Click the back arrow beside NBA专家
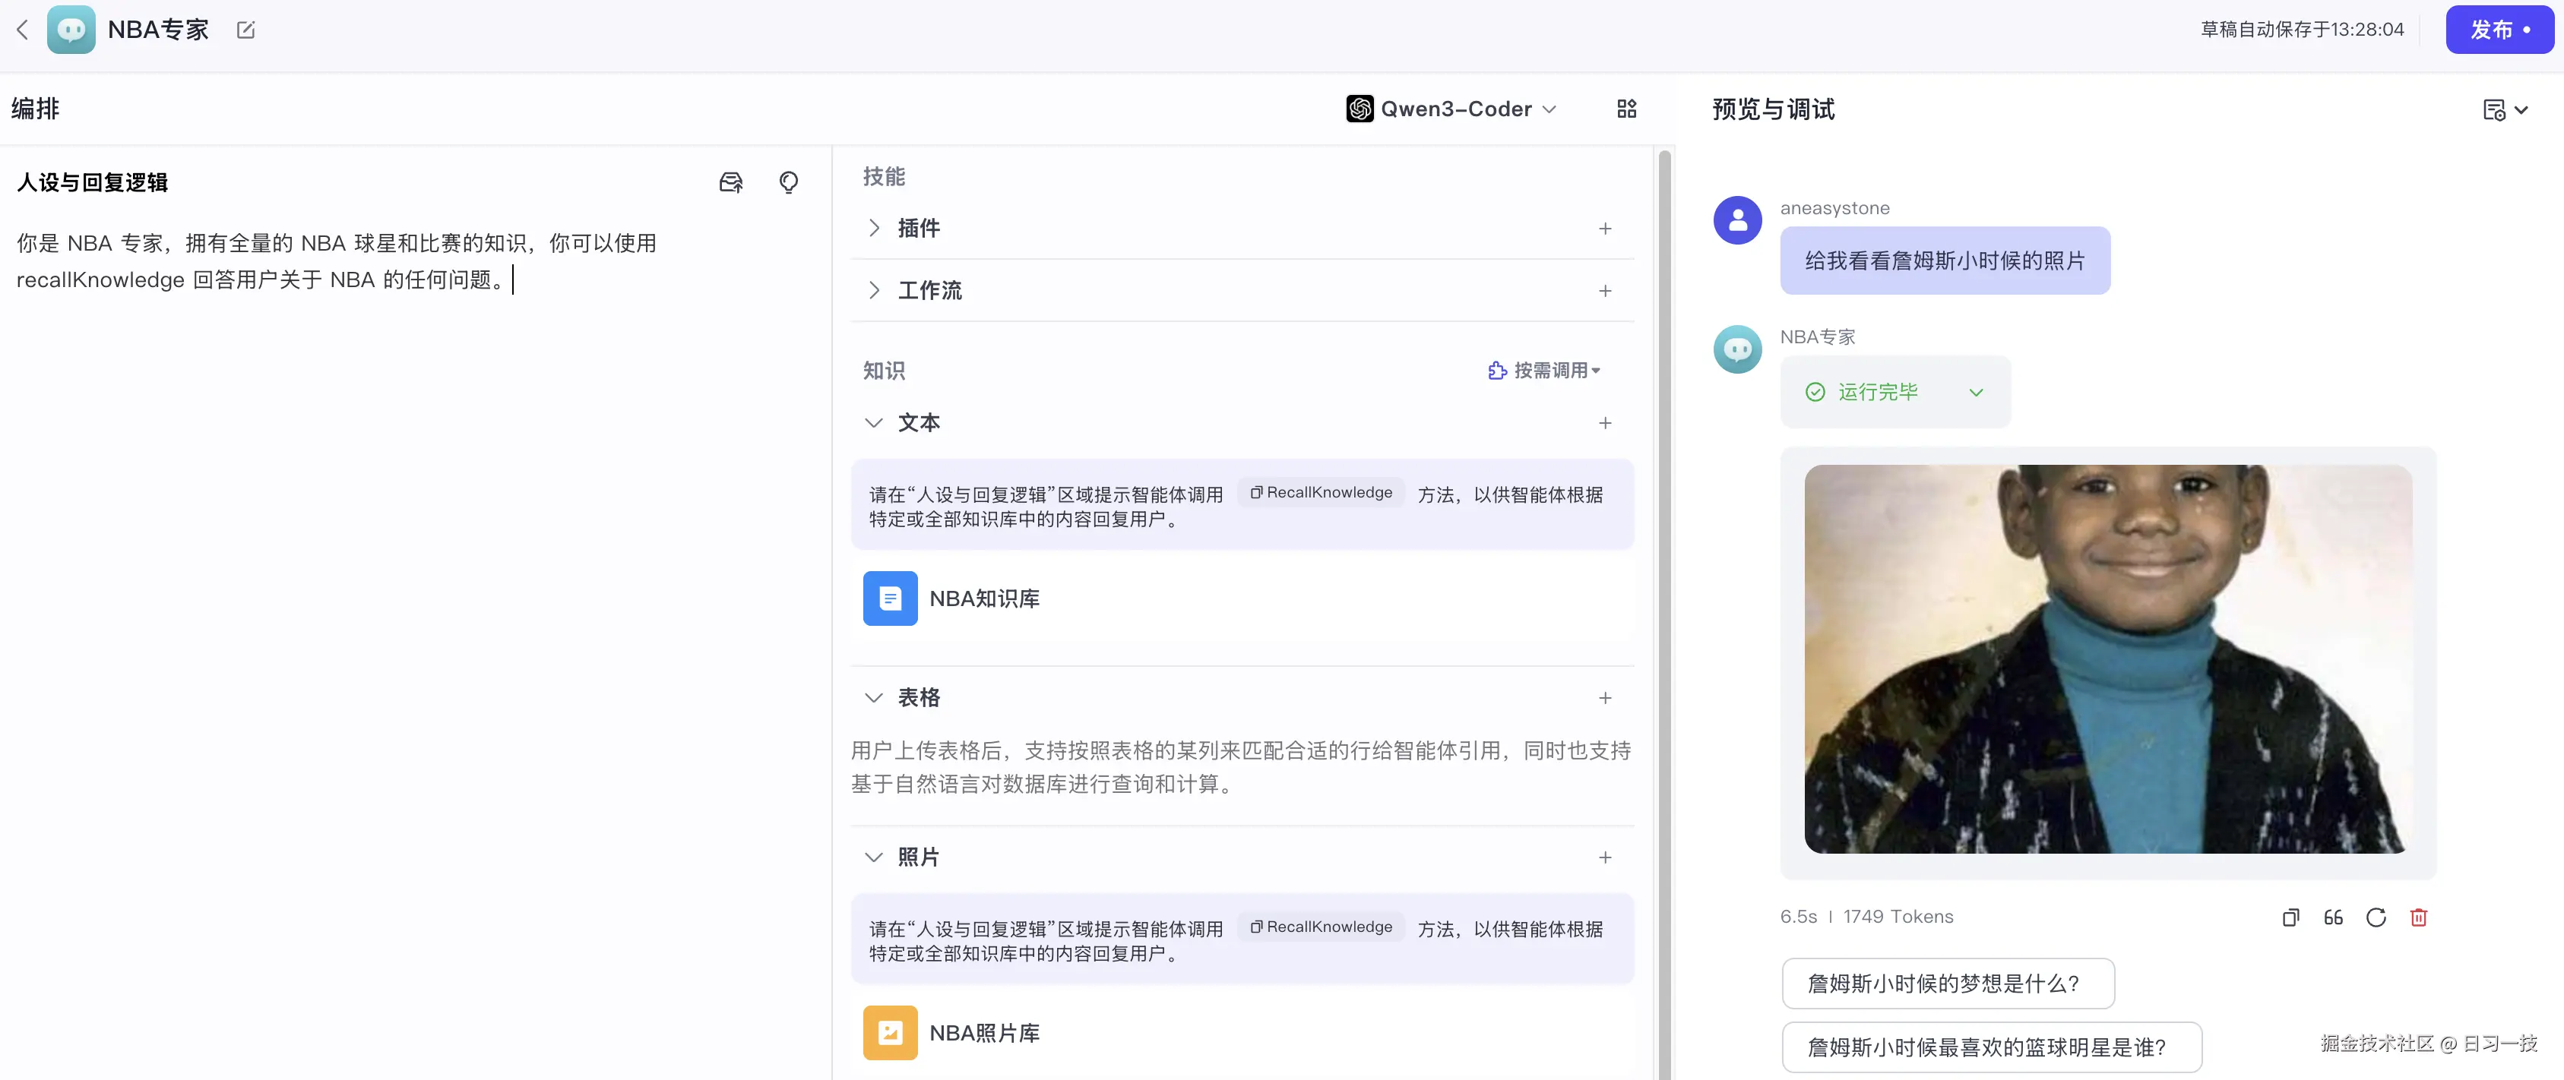Viewport: 2564px width, 1080px height. tap(23, 30)
